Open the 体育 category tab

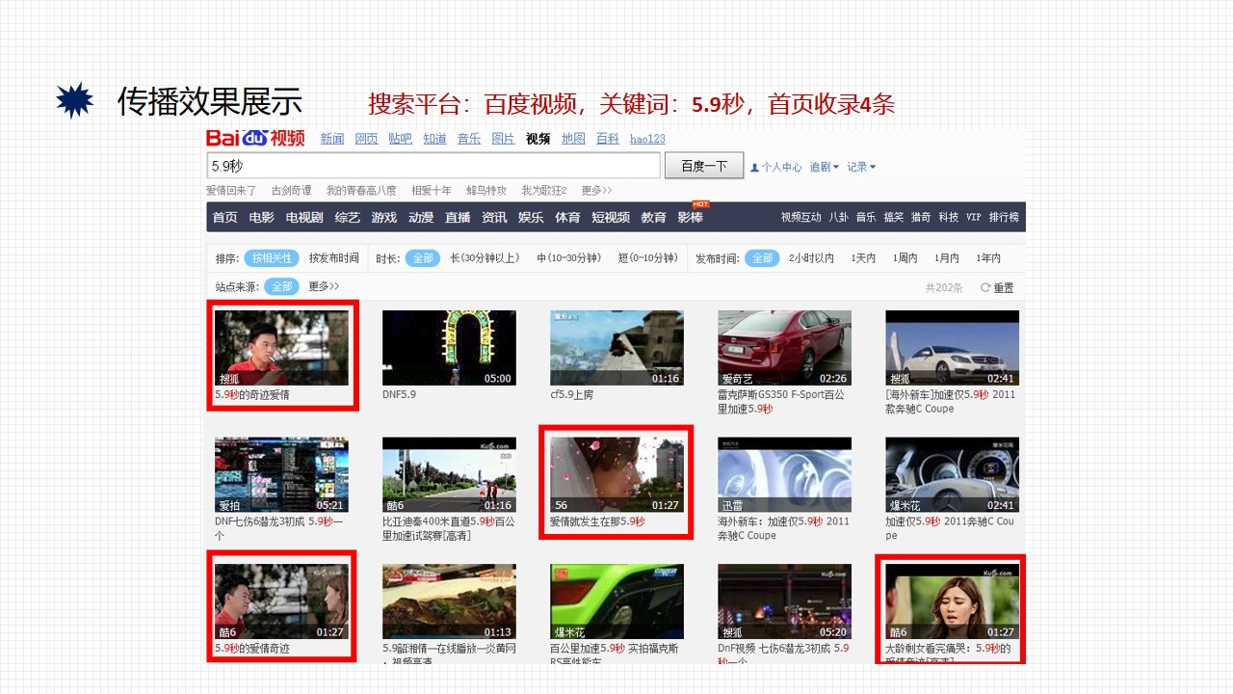(x=567, y=217)
